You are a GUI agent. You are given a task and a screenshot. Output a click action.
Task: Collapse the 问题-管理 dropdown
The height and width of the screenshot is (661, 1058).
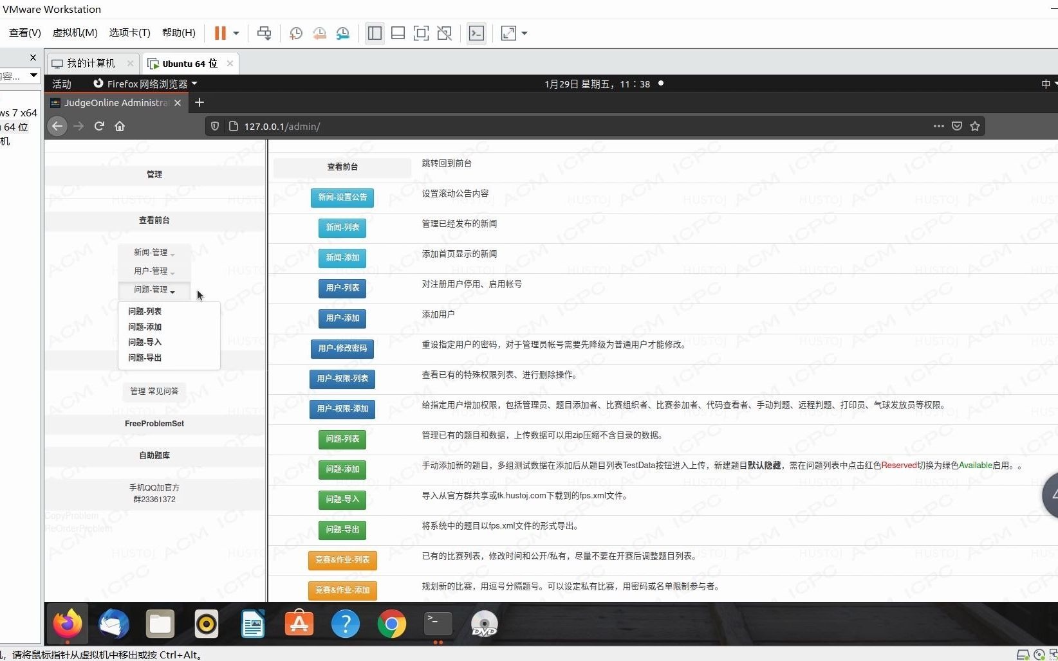(154, 290)
